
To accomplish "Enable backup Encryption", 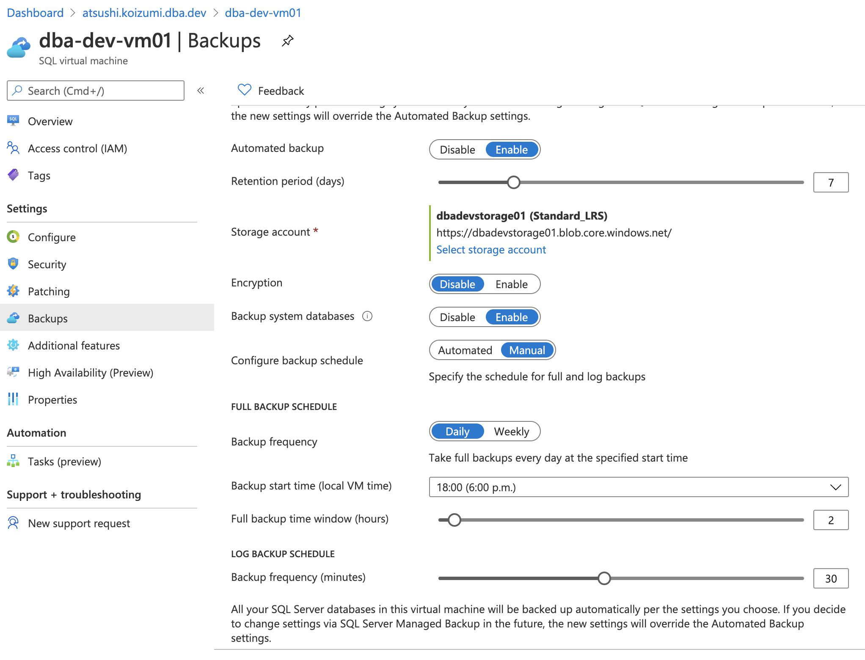I will click(x=511, y=284).
